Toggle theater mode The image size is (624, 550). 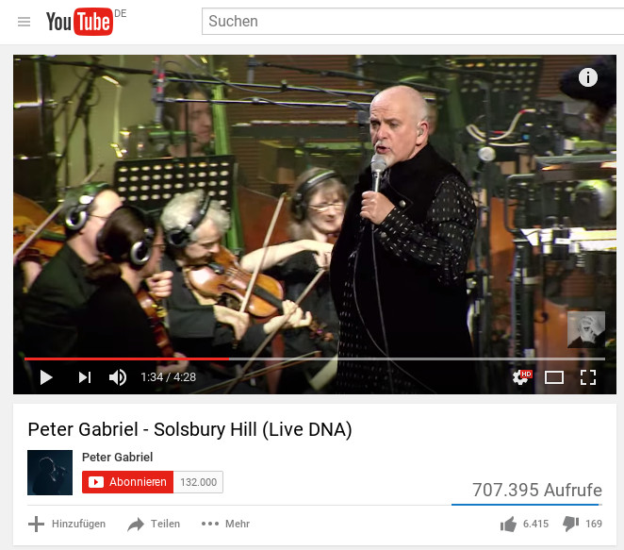(x=554, y=377)
